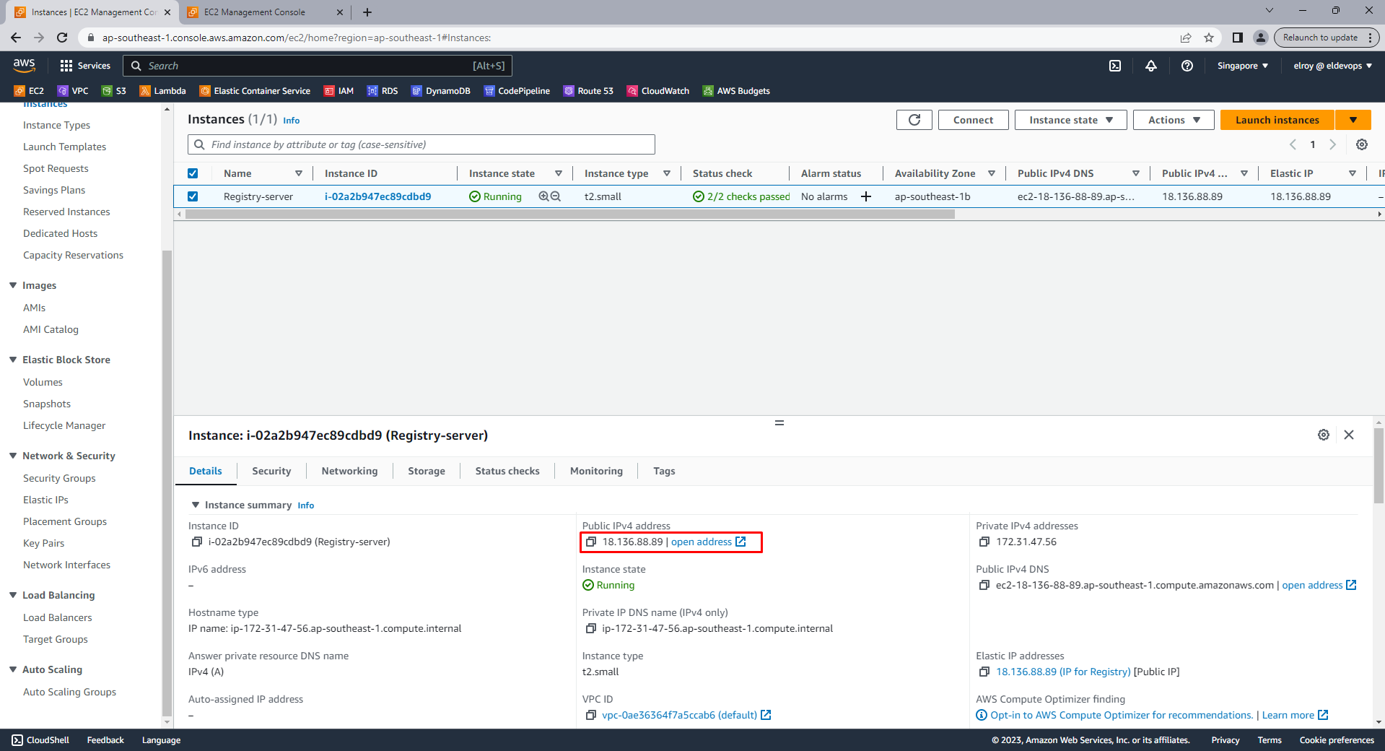Open the RDS favorite shortcut
This screenshot has height=751, width=1385.
[383, 91]
